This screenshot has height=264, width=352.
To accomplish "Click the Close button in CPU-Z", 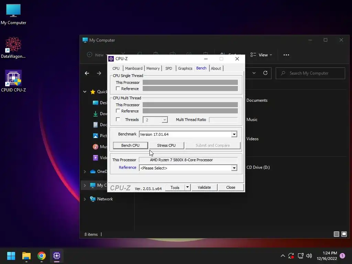I will tap(231, 187).
